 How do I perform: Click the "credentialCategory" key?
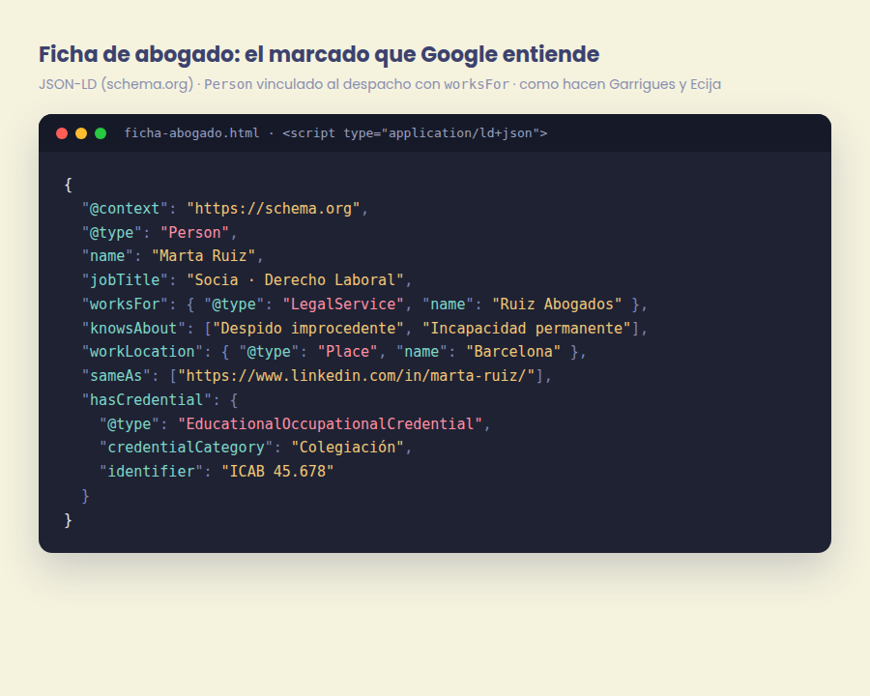tap(187, 448)
